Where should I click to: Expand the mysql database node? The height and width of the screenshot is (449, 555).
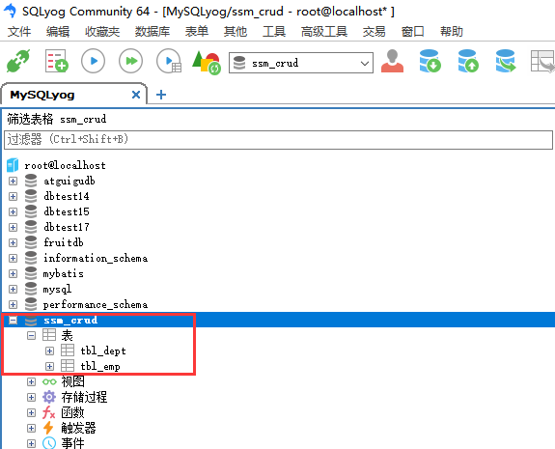pyautogui.click(x=14, y=289)
